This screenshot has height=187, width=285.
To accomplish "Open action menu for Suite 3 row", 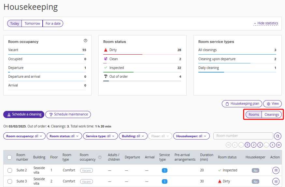I will click(276, 181).
